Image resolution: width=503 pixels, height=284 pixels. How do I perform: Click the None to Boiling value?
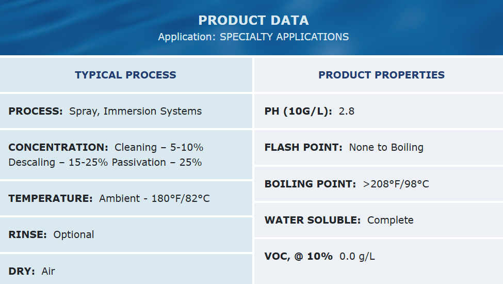(x=386, y=147)
